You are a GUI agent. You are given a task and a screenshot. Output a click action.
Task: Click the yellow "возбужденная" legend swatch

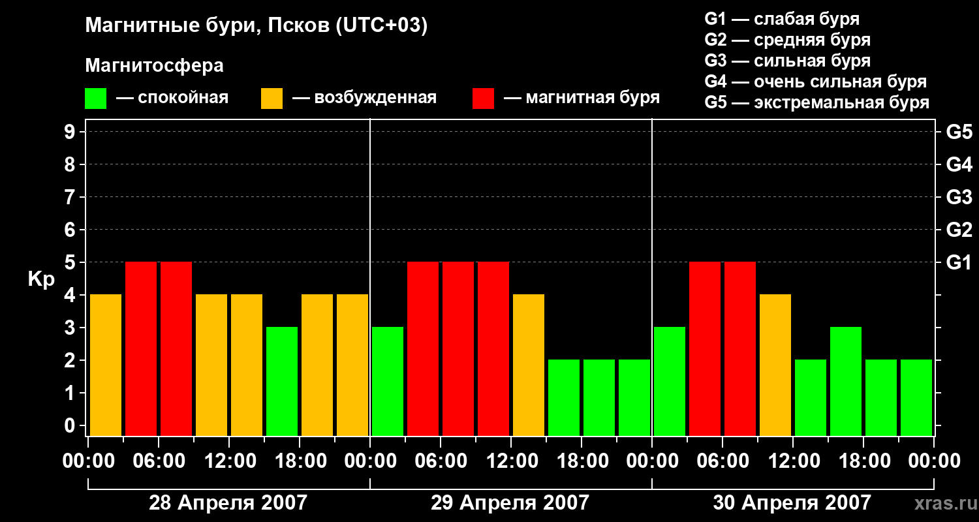[272, 99]
